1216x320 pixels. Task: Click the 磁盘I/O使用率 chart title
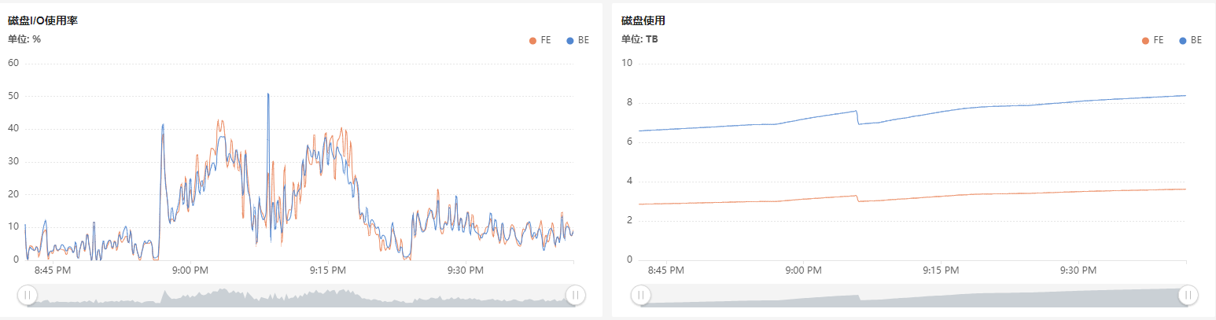[x=42, y=20]
